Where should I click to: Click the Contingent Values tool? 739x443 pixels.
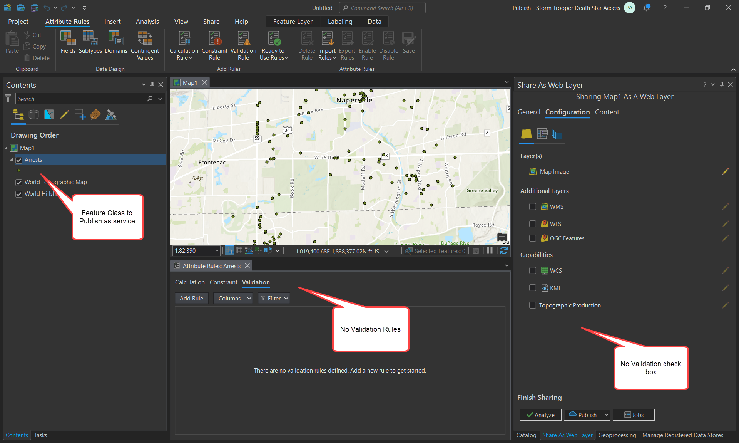coord(145,45)
